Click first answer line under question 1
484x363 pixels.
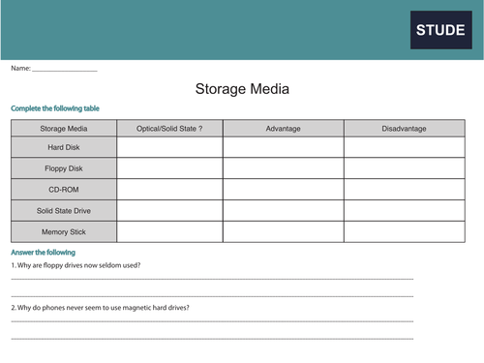click(x=212, y=279)
